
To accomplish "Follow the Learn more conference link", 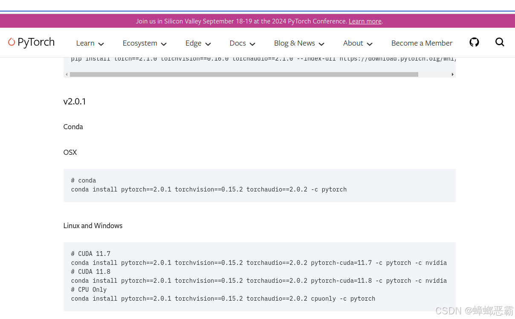I will tap(365, 21).
